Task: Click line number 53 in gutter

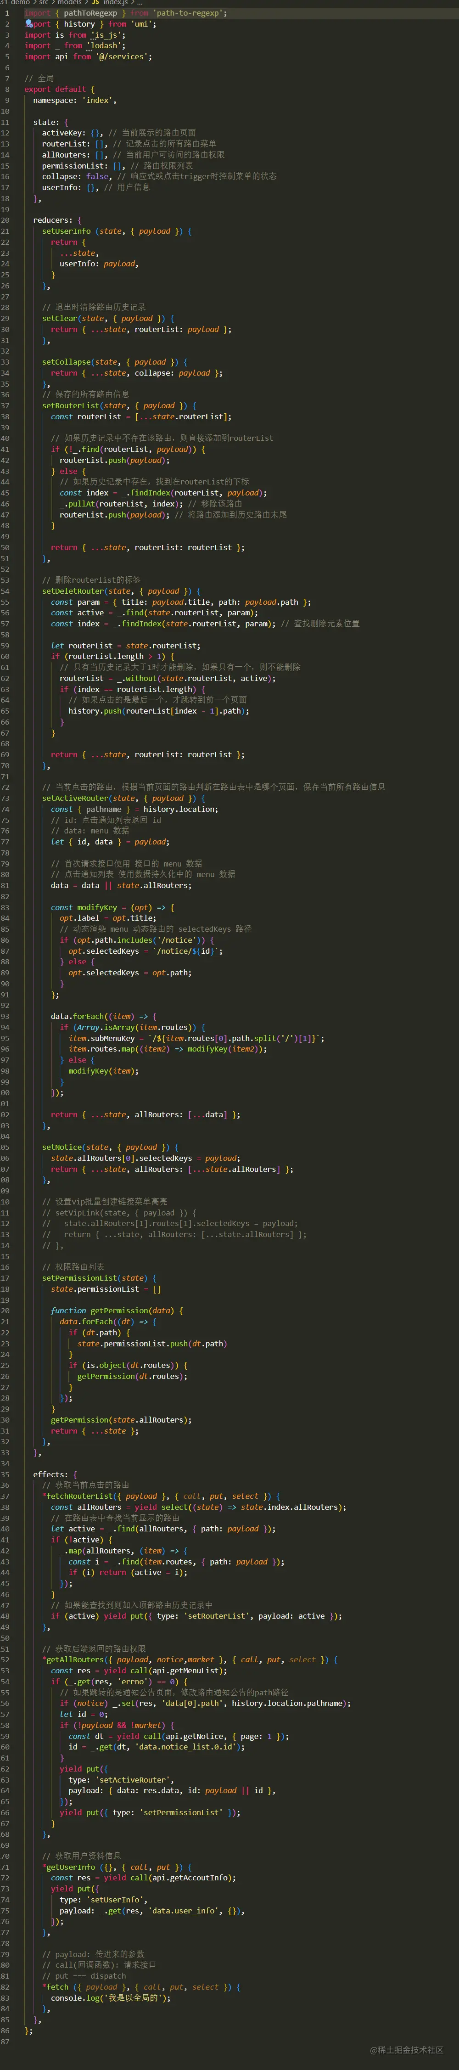Action: [5, 580]
